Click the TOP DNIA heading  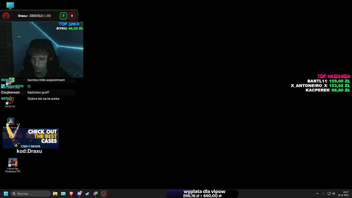[69, 24]
